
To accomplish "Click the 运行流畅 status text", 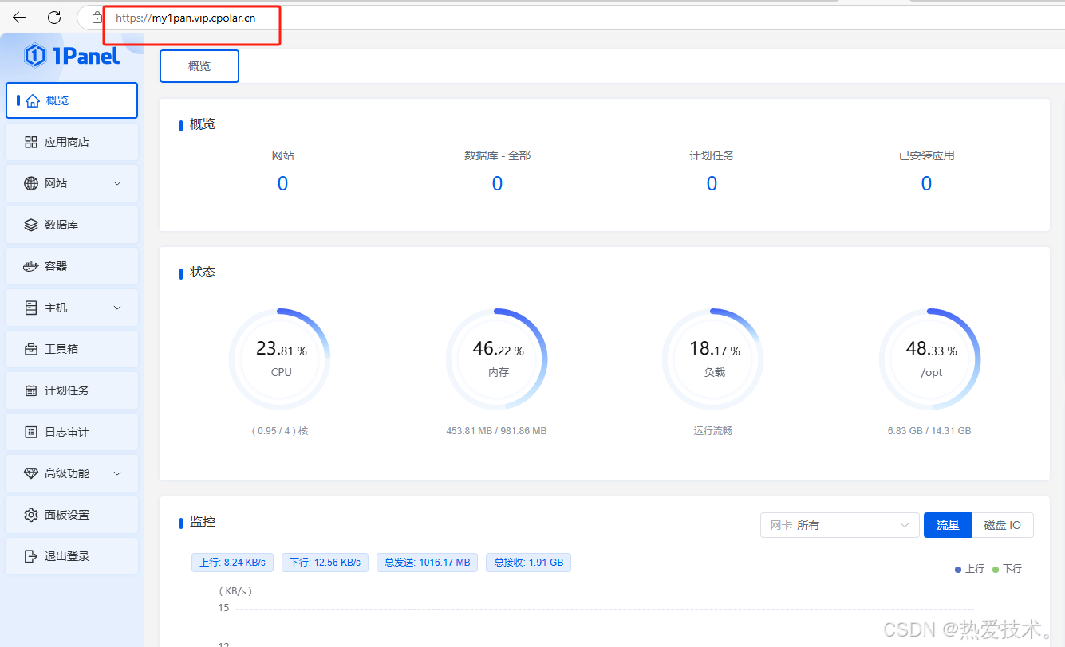I will (x=713, y=431).
